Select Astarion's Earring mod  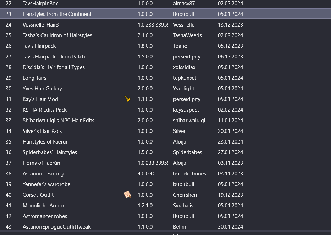[43, 174]
